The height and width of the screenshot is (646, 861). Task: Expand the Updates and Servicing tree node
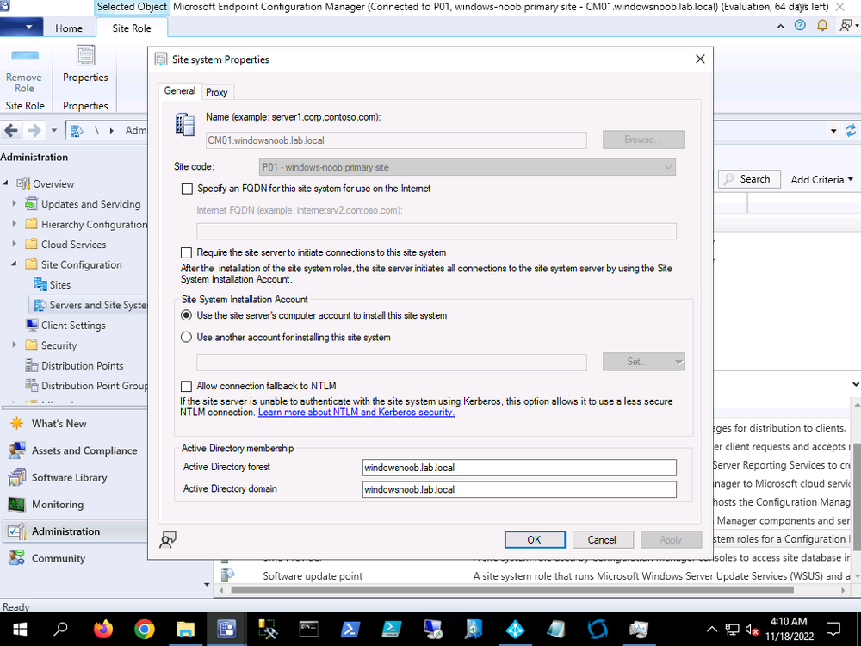(15, 204)
